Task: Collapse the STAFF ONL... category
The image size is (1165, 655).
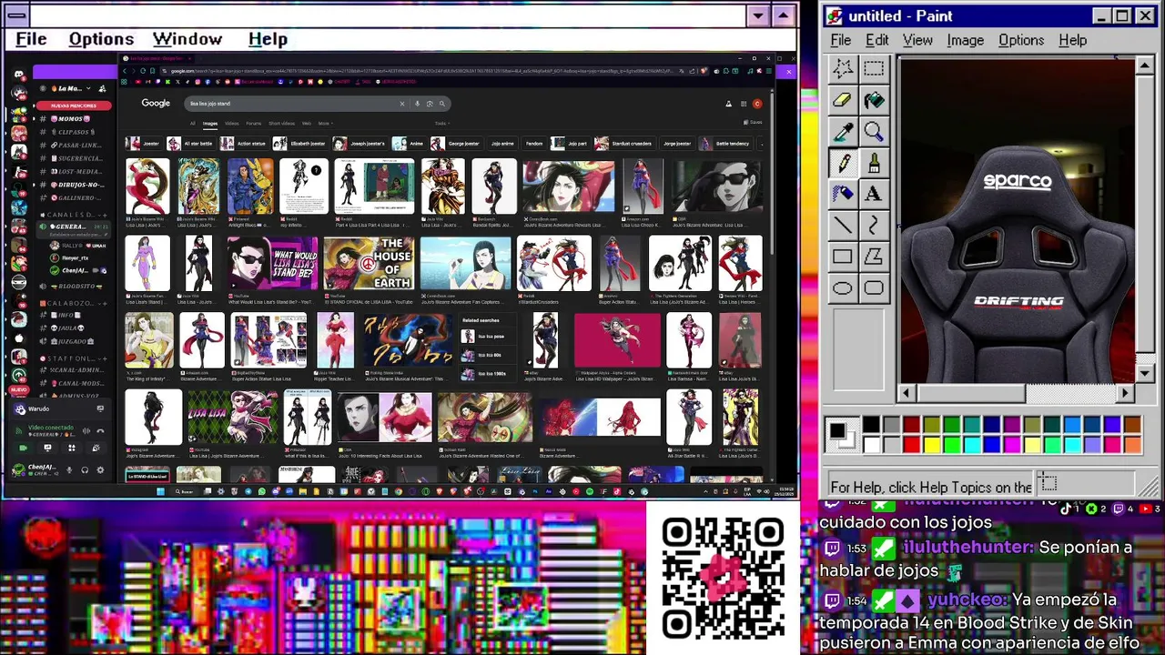Action: 69,358
